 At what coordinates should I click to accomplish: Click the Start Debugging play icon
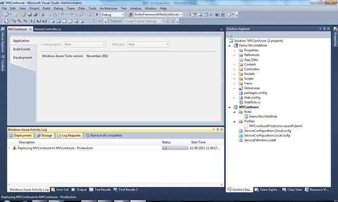coord(97,15)
